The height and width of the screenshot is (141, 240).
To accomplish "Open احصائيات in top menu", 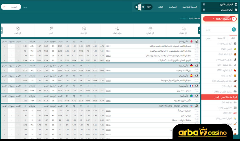I will tap(173, 7).
